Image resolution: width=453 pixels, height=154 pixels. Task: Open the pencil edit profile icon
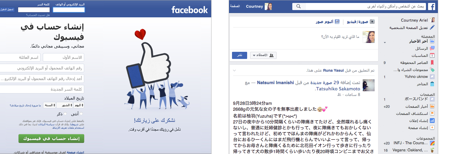tap(432, 28)
